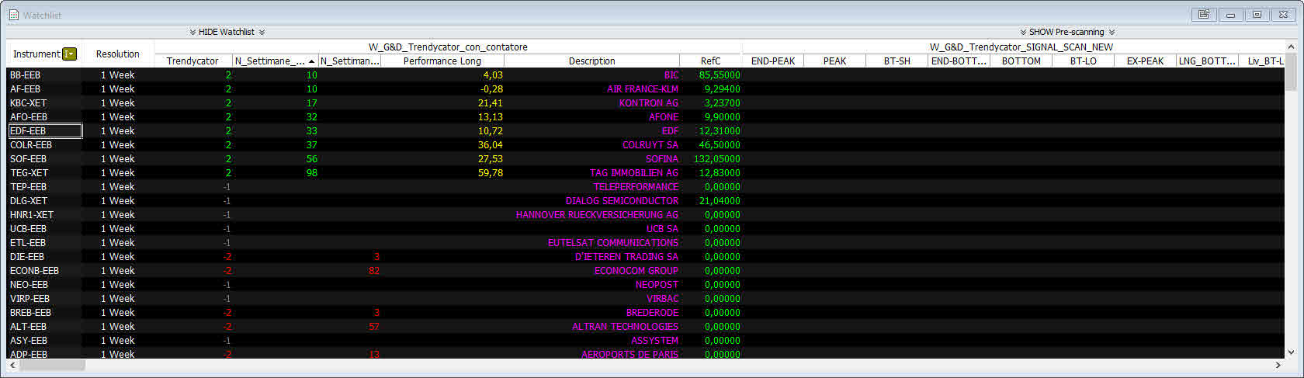
Task: Click the TAG IMMOBILIEN AG description
Action: [634, 173]
